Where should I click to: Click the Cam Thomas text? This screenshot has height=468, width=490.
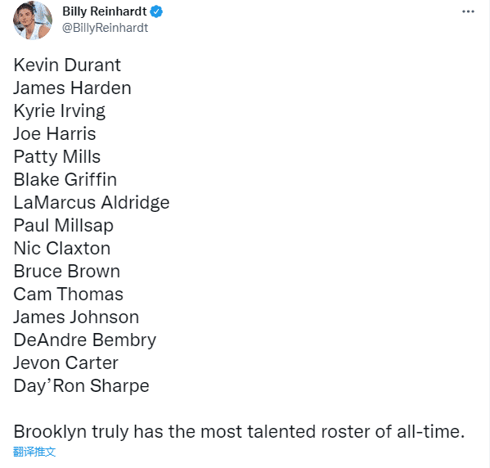coord(69,295)
